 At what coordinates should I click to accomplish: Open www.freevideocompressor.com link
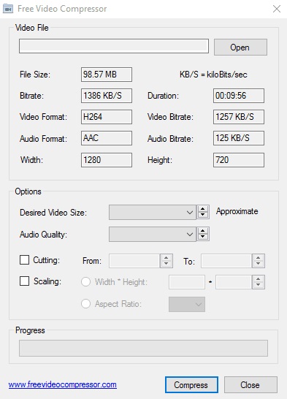click(63, 384)
